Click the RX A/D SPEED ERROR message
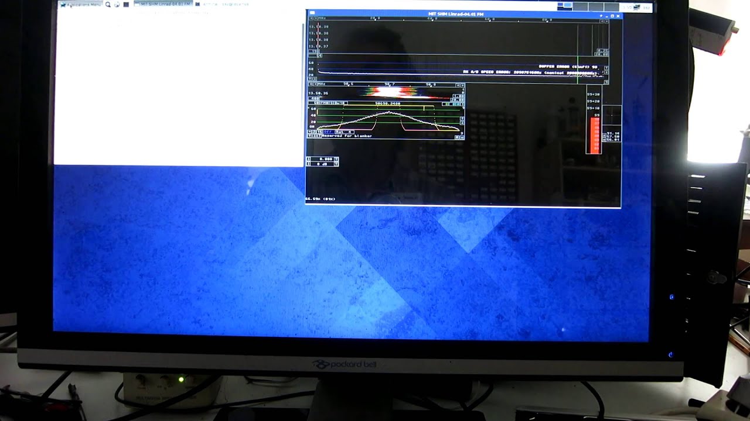The image size is (750, 421). 530,73
